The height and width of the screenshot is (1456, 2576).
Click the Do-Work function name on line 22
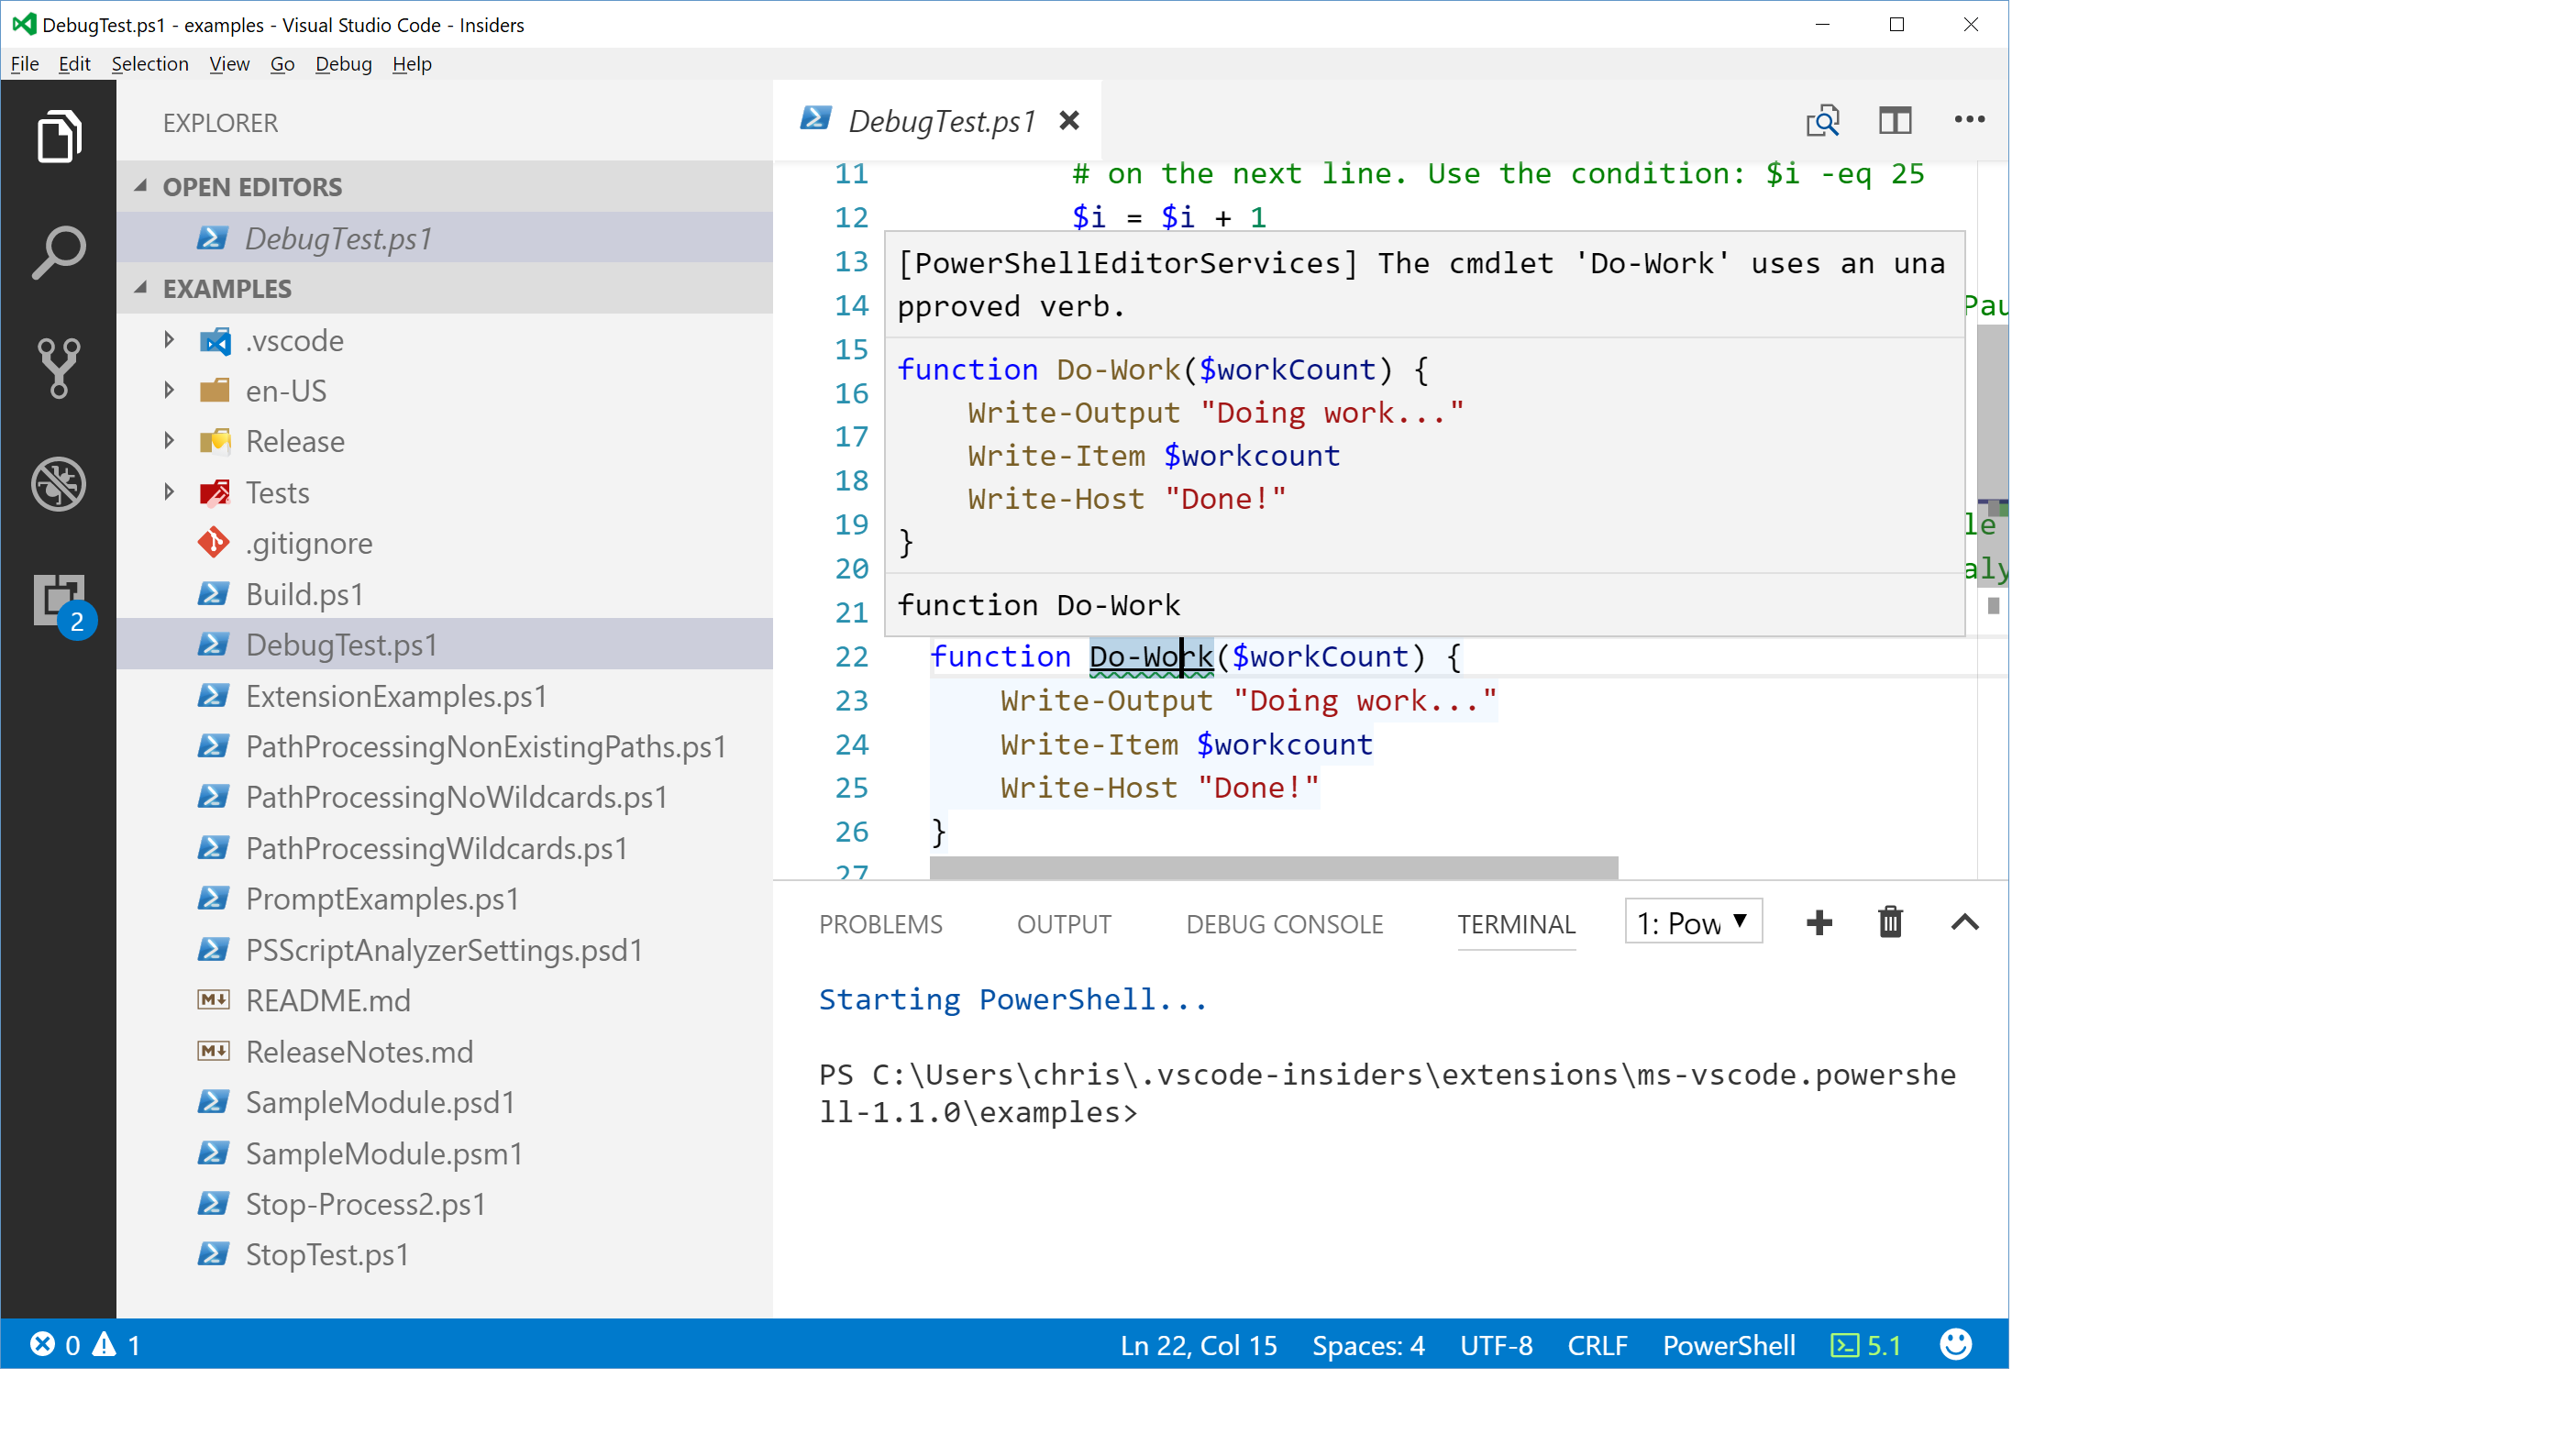[1150, 656]
